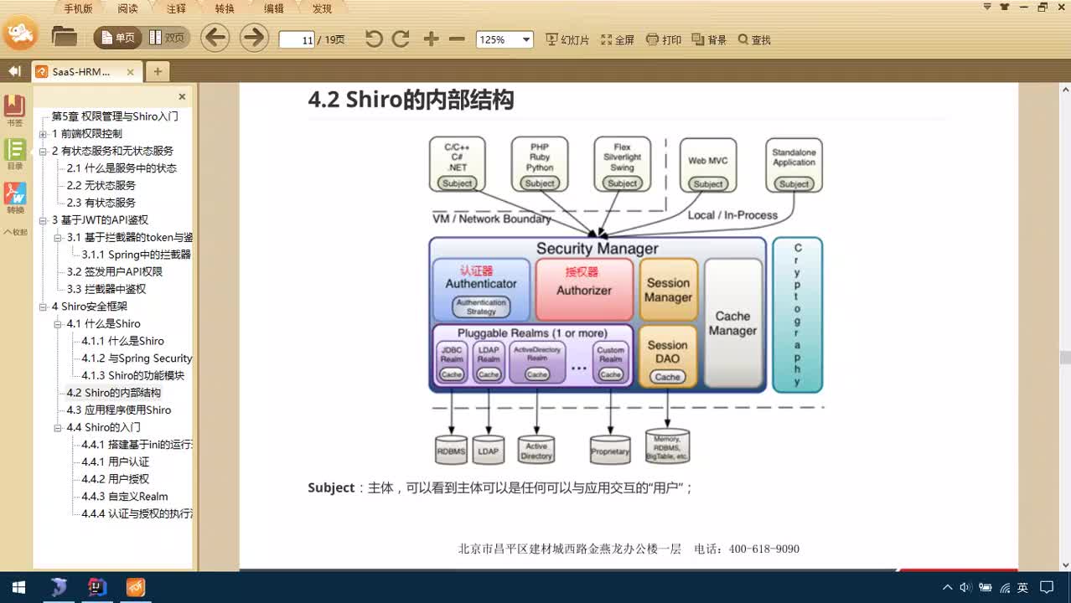The image size is (1071, 603).
Task: Rotate page clockwise
Action: click(x=401, y=39)
